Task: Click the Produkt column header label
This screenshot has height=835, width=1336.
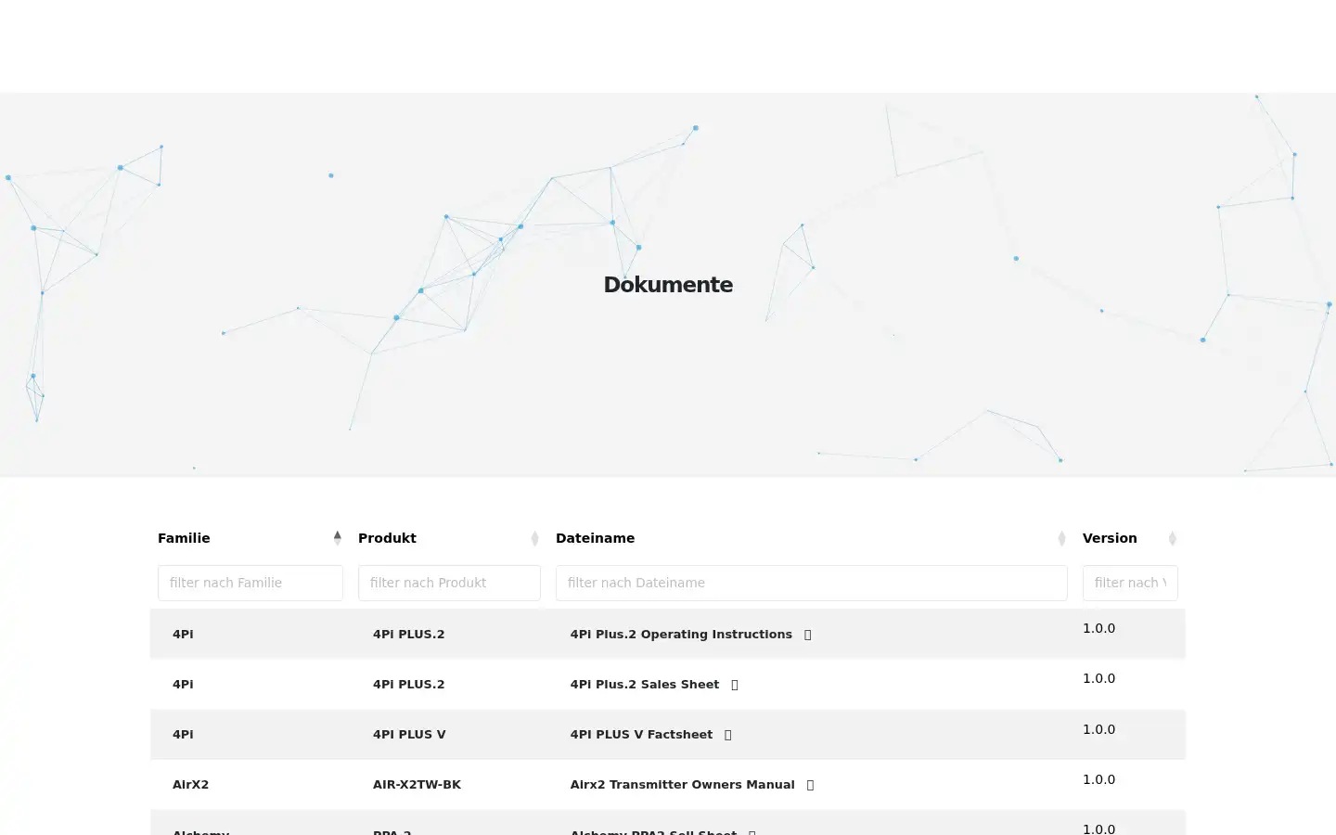Action: (387, 538)
